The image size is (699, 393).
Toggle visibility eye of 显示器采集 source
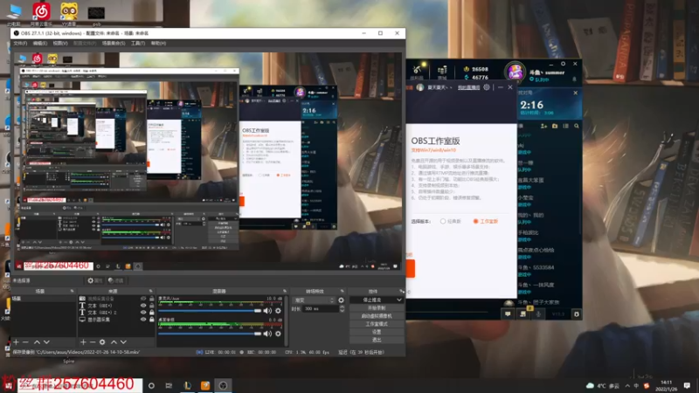coord(143,320)
